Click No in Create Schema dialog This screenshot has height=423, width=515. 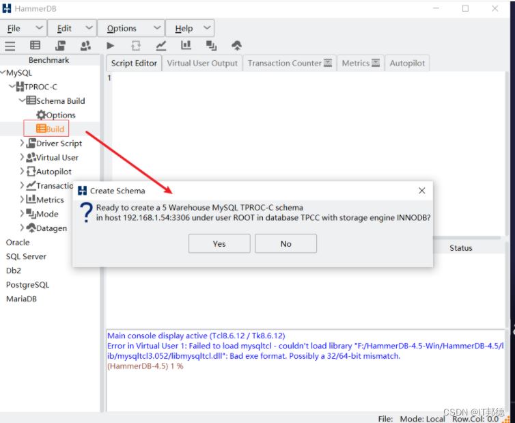pos(286,244)
